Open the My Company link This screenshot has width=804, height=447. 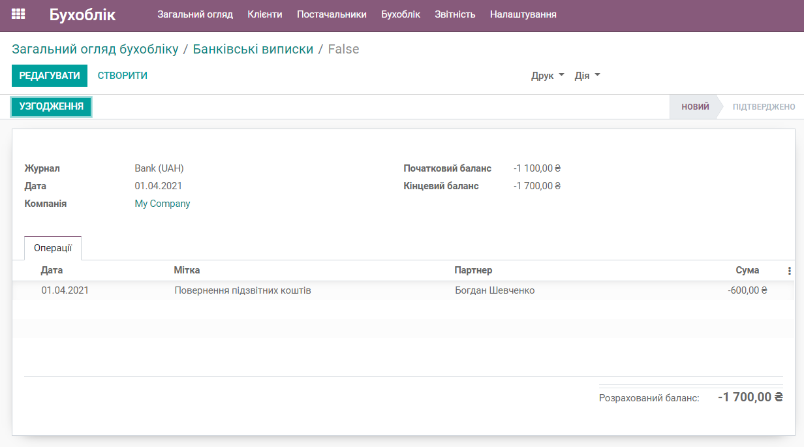point(161,203)
